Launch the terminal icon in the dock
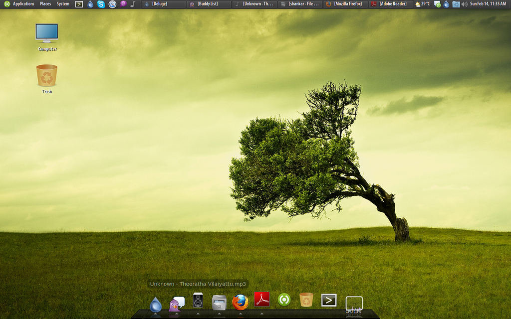The width and height of the screenshot is (511, 319). (x=328, y=300)
